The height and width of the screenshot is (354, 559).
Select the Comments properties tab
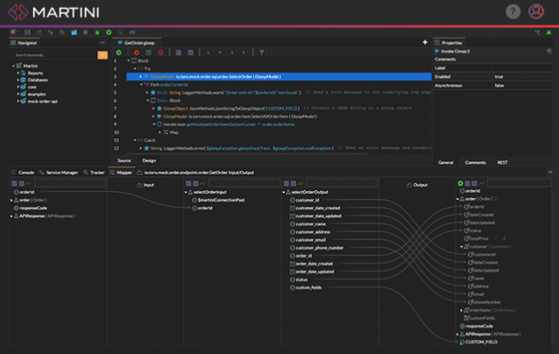(475, 162)
